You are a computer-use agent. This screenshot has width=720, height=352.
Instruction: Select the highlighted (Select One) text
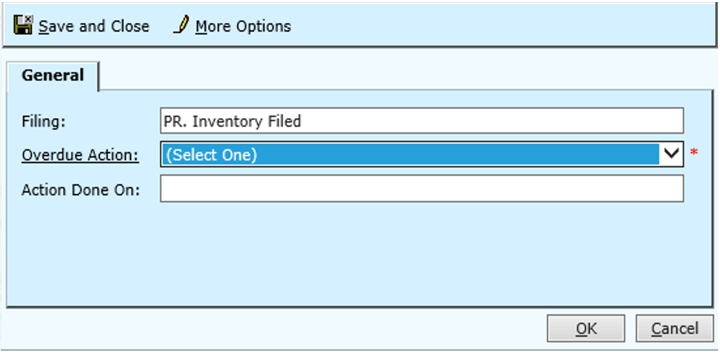pyautogui.click(x=211, y=155)
